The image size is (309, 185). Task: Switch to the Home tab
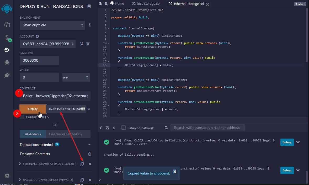[117, 4]
